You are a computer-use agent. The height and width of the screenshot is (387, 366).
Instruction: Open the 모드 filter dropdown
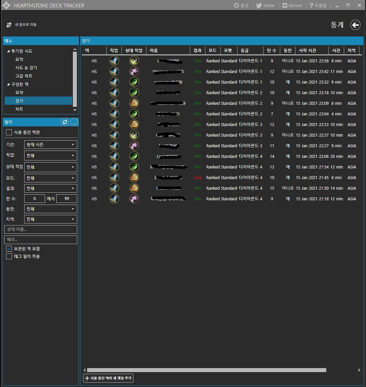coord(51,178)
